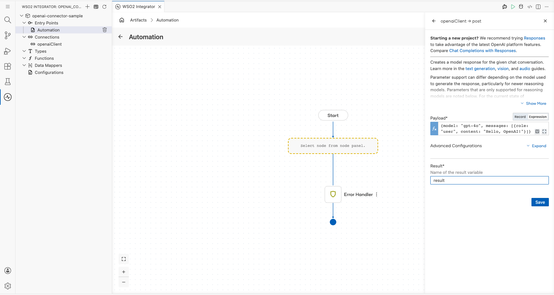
Task: Open the Source Control view
Action: pyautogui.click(x=8, y=35)
